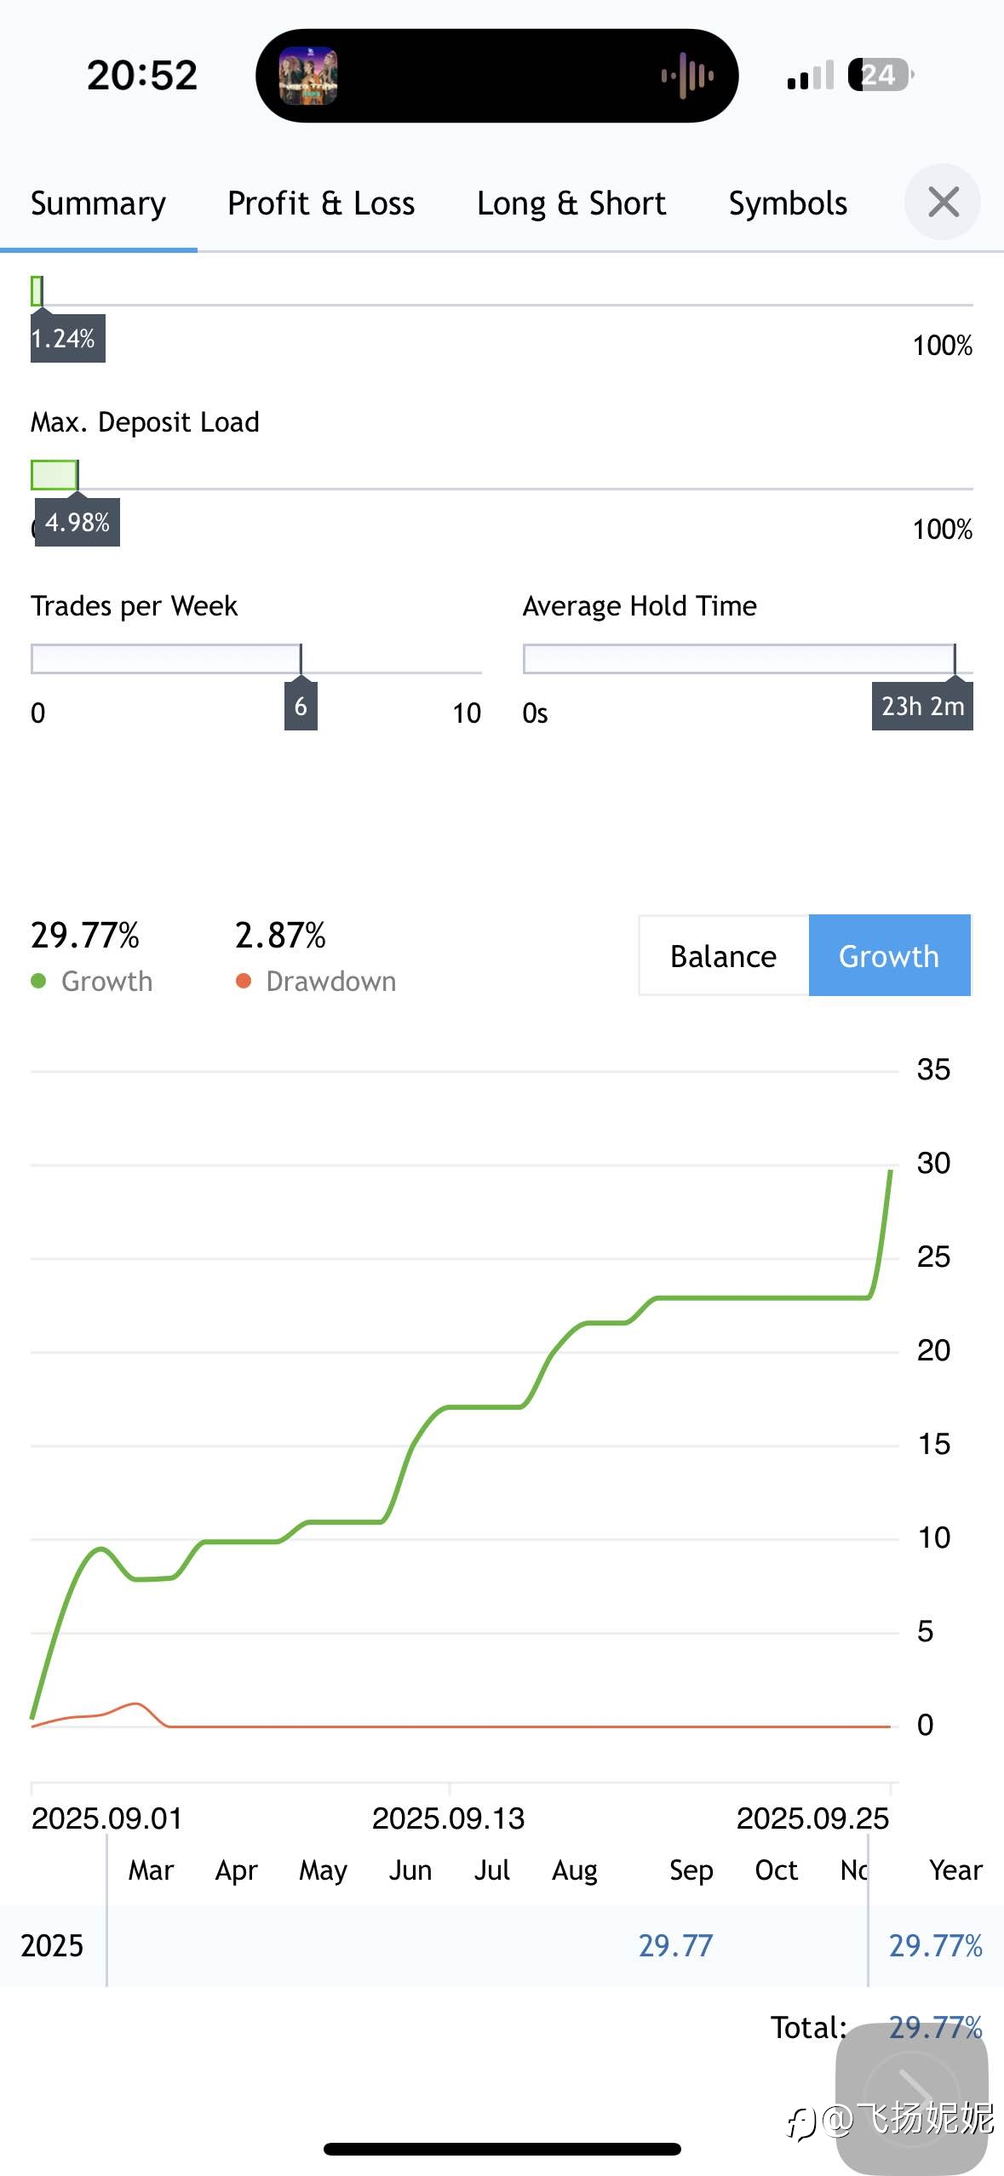The image size is (1004, 2176).
Task: Open the Summary tab
Action: 98,203
